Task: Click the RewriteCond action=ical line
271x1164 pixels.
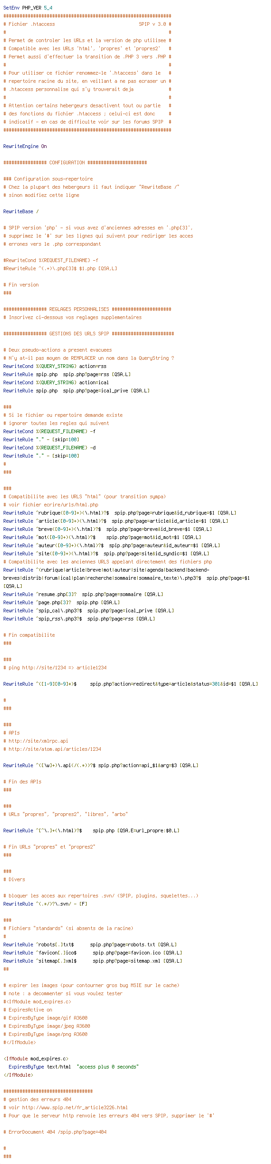Action: (56, 382)
